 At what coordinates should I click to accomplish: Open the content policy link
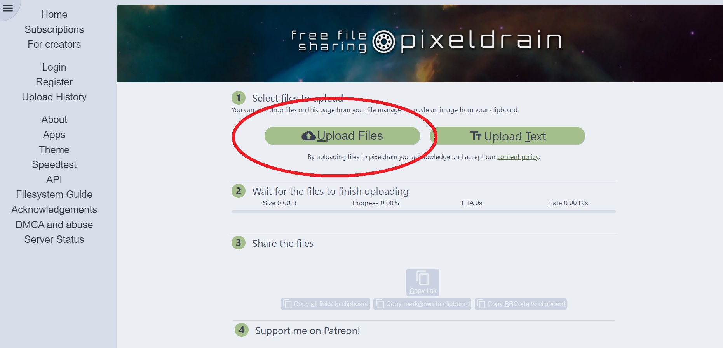click(518, 157)
